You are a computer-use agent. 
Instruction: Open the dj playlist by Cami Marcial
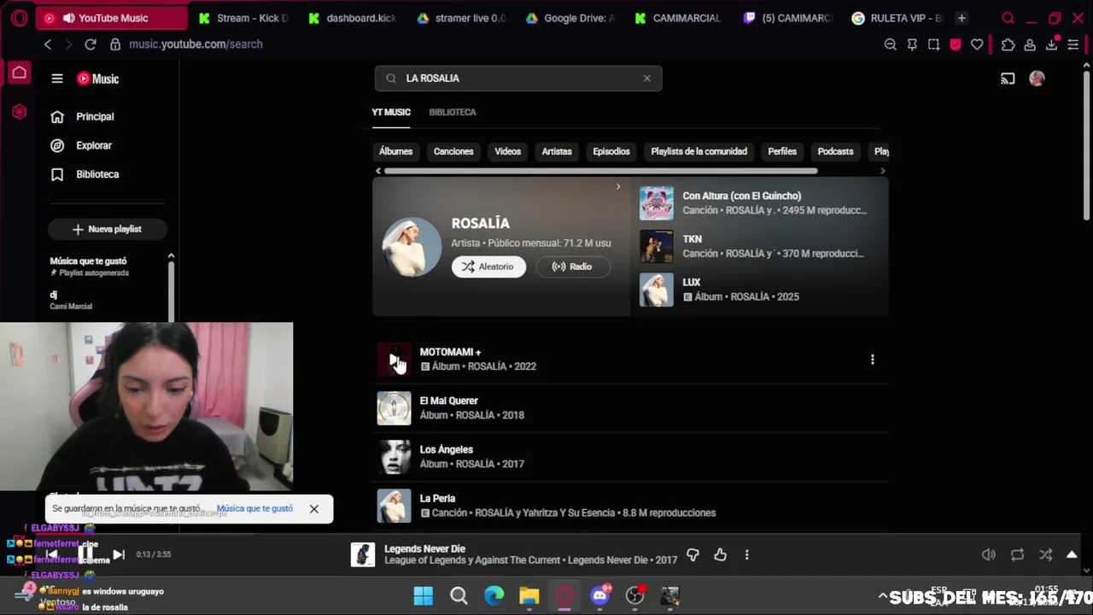click(x=71, y=300)
